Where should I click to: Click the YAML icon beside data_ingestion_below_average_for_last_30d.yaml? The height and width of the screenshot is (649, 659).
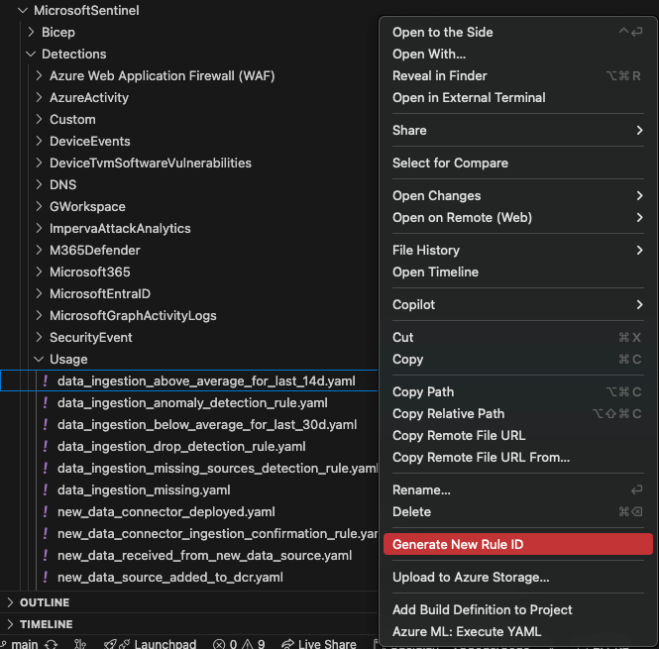pyautogui.click(x=46, y=424)
